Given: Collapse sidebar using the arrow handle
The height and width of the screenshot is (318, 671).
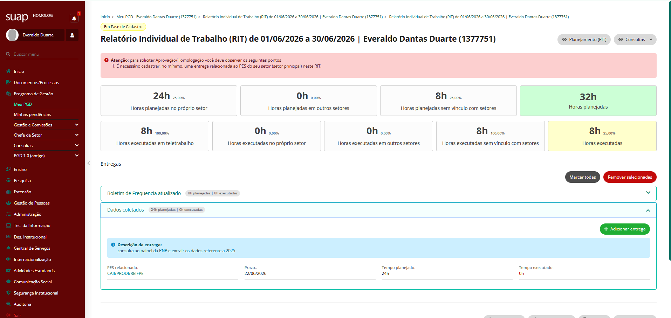Looking at the screenshot, I should click(x=89, y=163).
